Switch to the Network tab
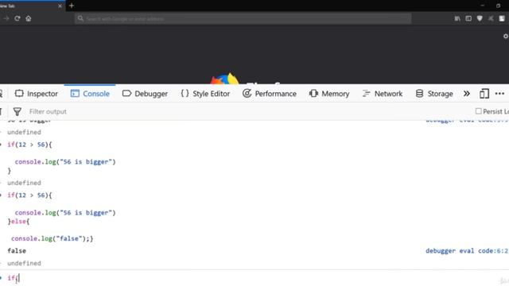Image resolution: width=509 pixels, height=286 pixels. 382,94
